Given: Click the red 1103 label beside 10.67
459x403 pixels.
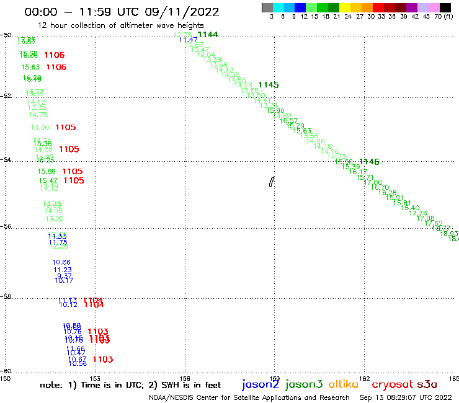Looking at the screenshot, I should [x=103, y=360].
